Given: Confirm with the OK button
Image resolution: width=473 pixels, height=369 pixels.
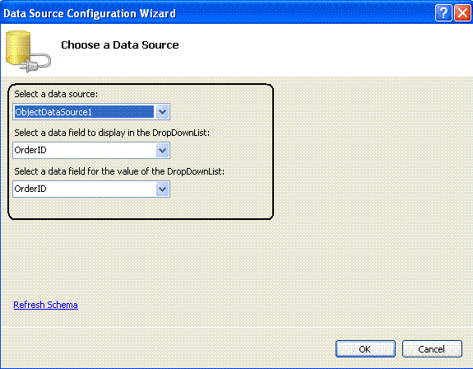Looking at the screenshot, I should 365,349.
